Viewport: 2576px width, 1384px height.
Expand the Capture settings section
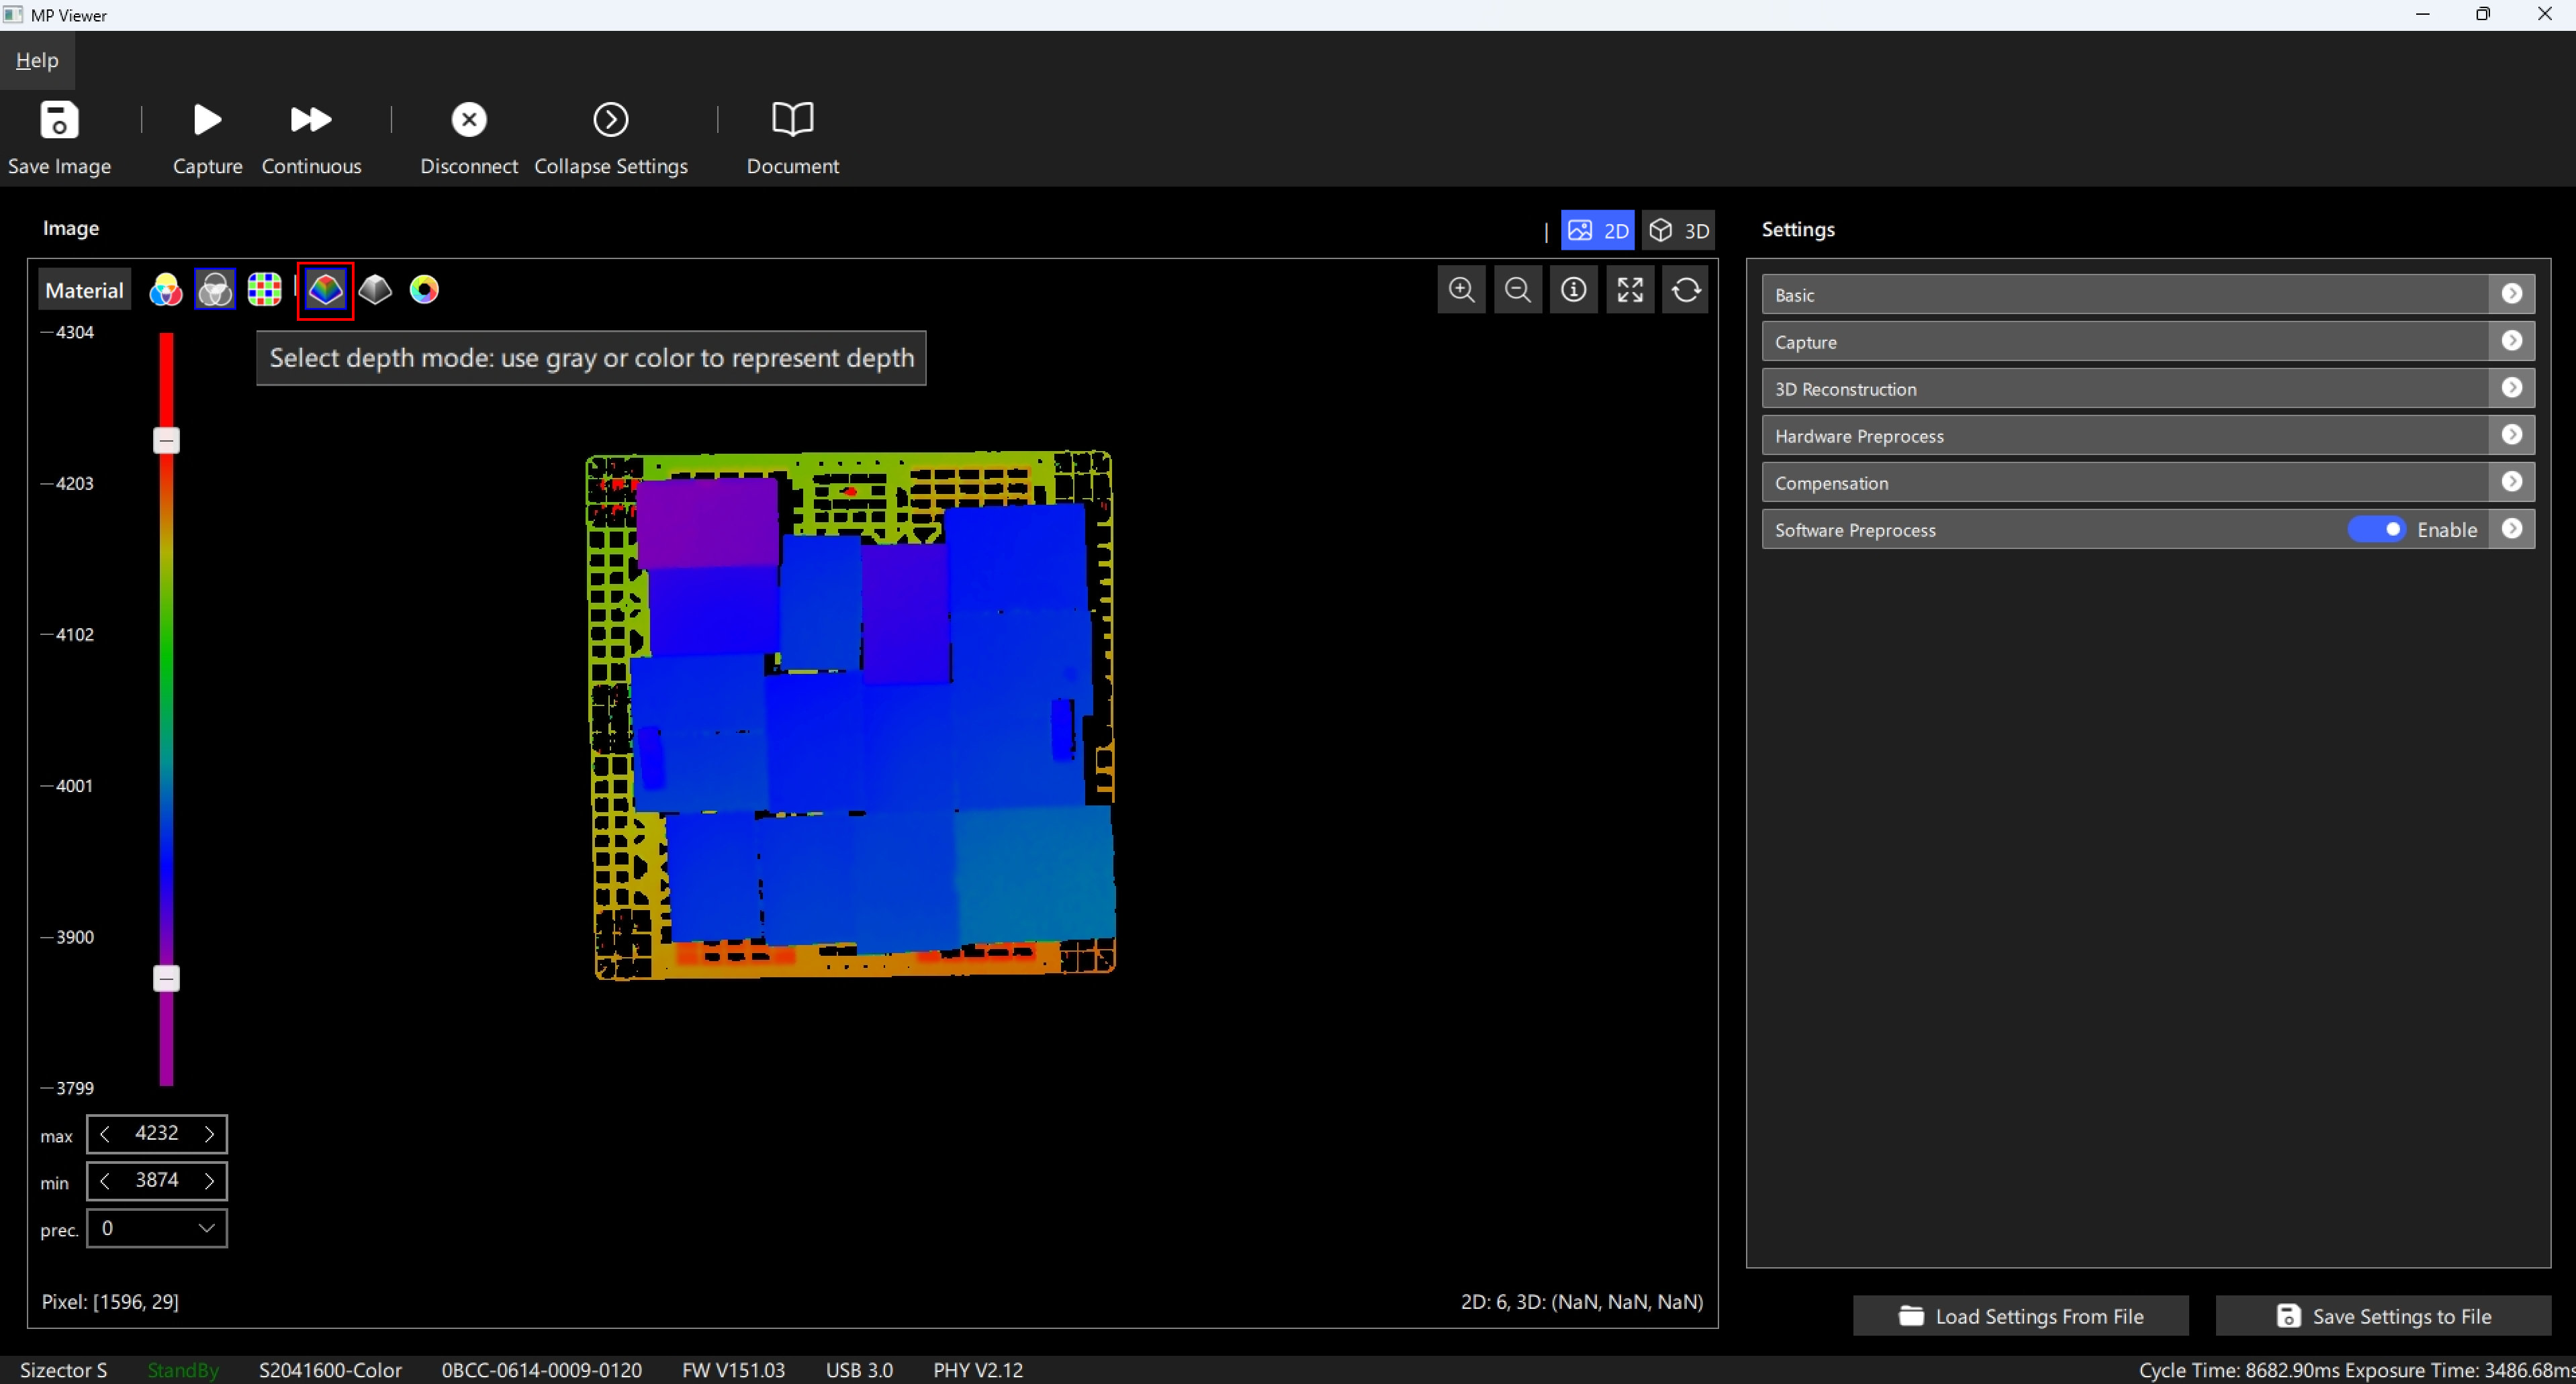2512,341
